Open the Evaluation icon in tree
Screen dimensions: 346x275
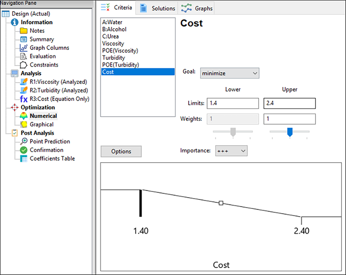pos(23,56)
